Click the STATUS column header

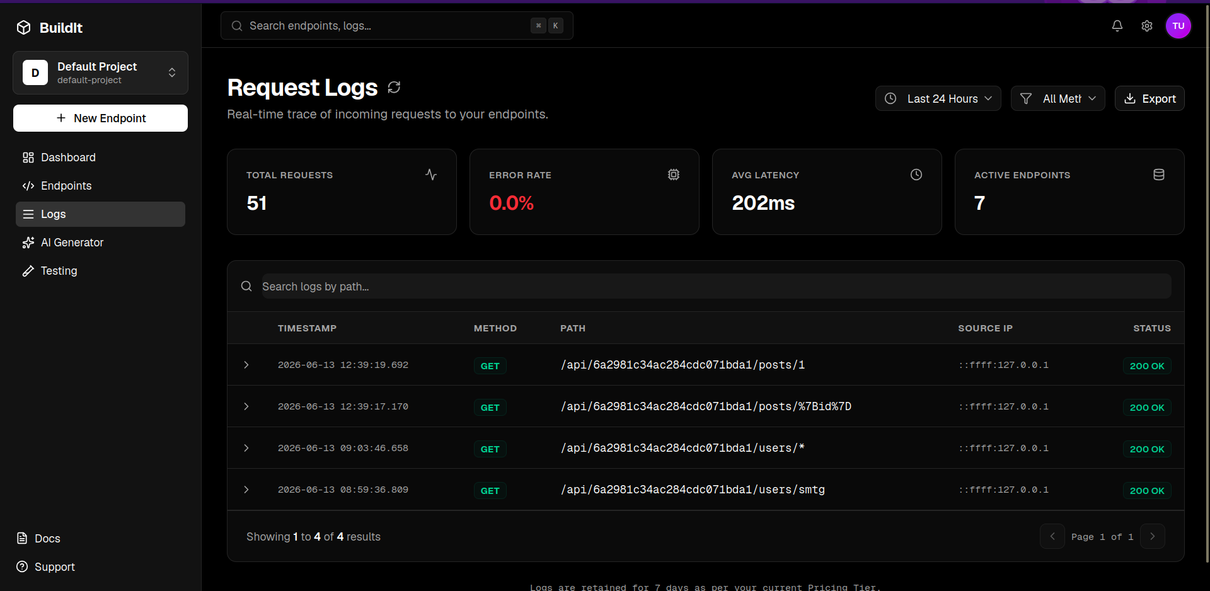tap(1152, 328)
